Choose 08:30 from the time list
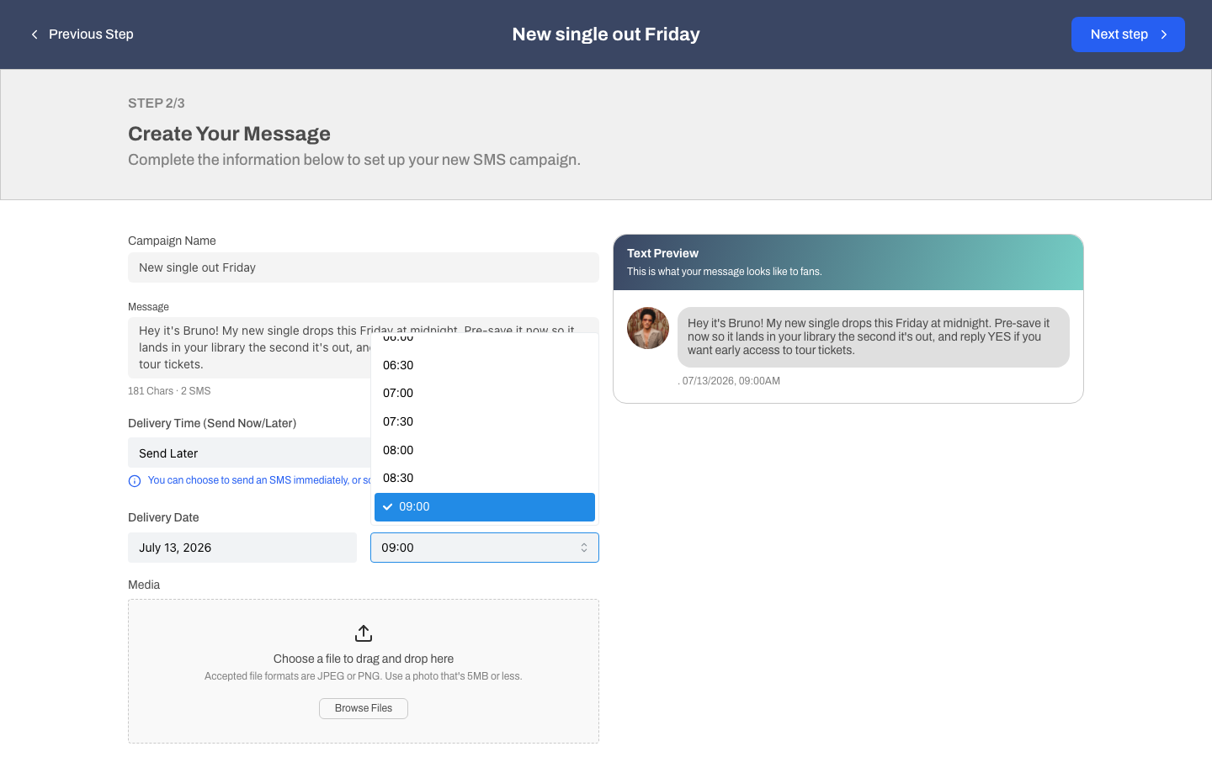 485,479
